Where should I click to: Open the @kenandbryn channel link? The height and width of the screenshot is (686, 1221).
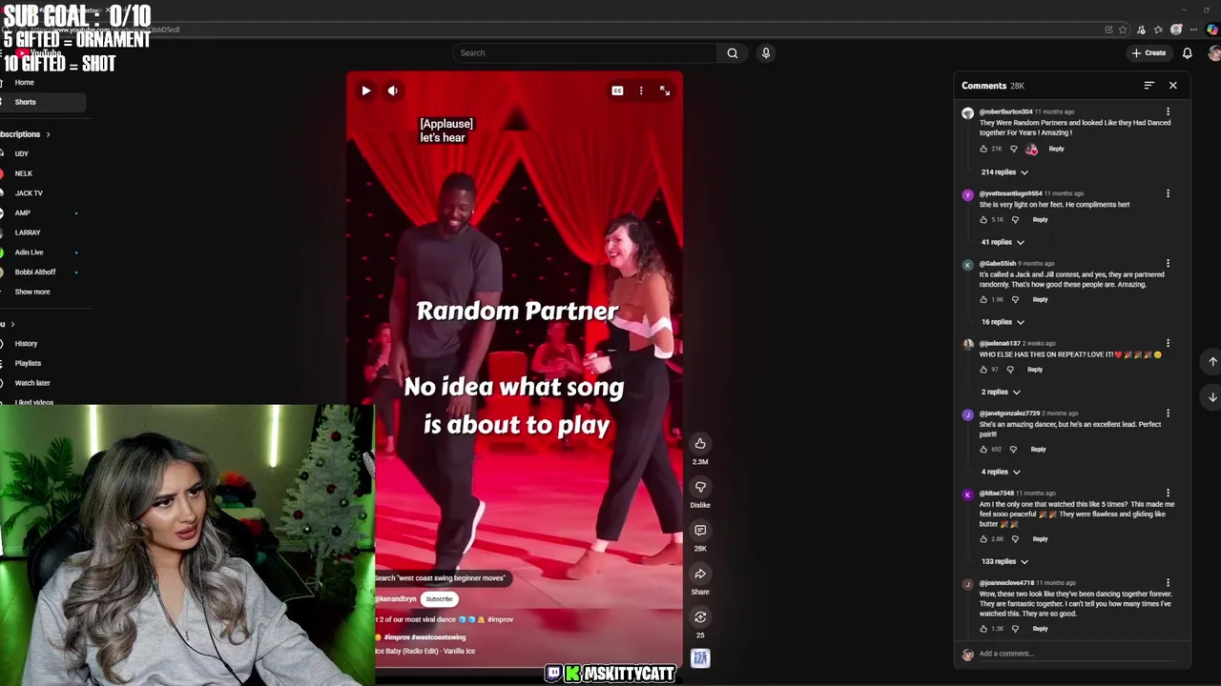click(x=396, y=599)
